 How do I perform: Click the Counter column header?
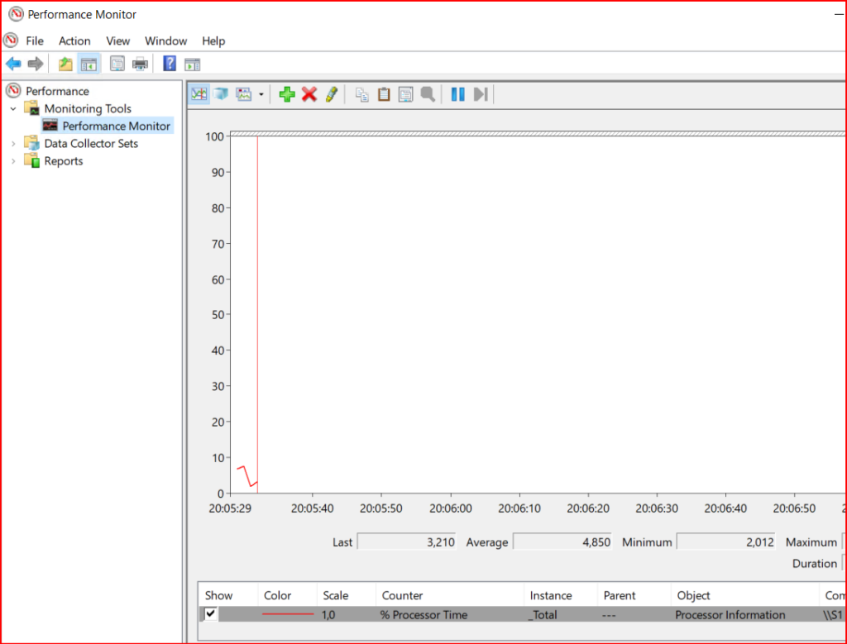point(402,595)
